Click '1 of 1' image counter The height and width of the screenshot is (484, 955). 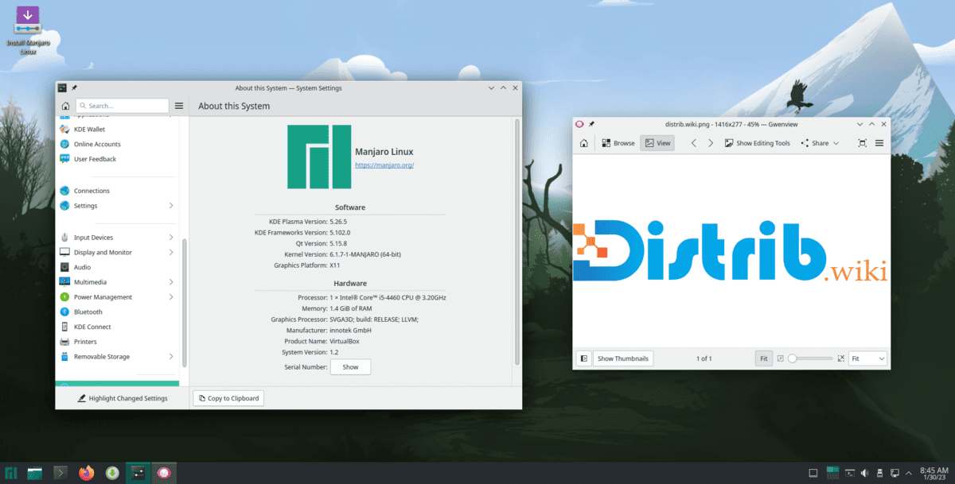704,358
